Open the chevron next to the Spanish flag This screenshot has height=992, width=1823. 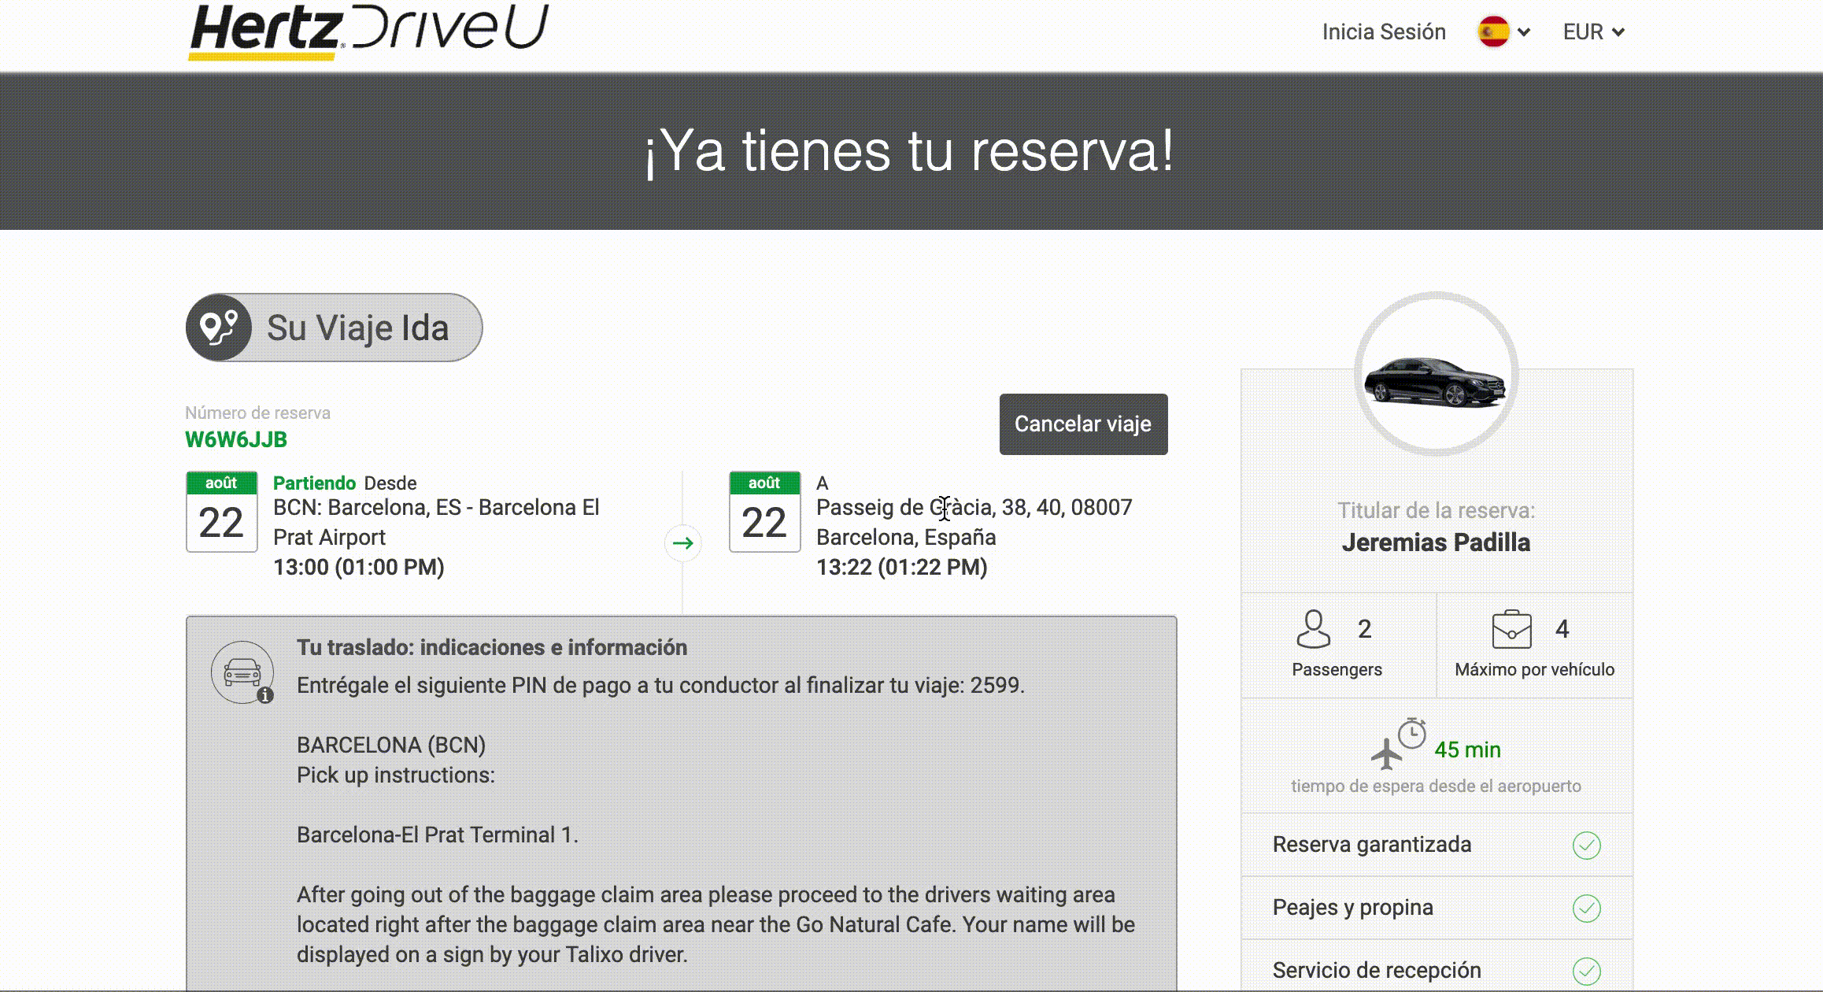tap(1525, 31)
